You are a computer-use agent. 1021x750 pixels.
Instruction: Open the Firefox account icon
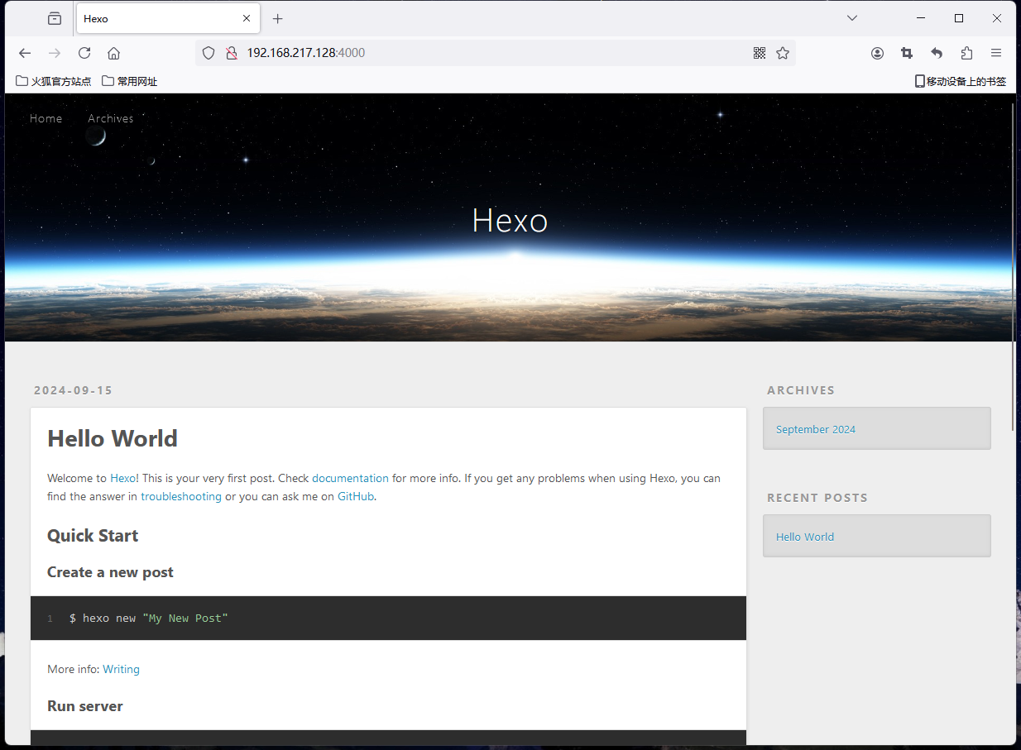(x=877, y=53)
